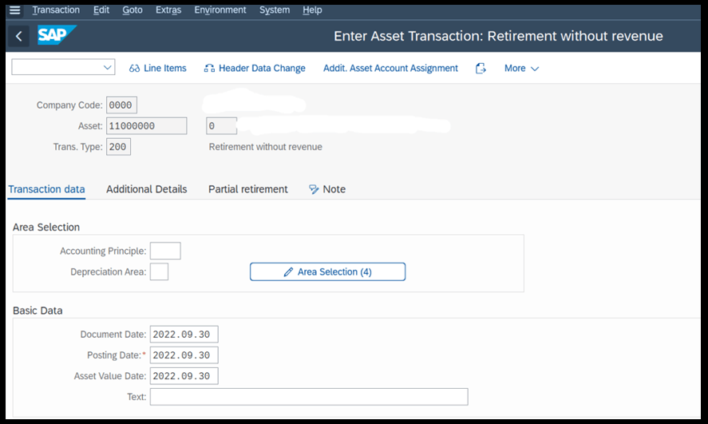Click the Posting Date field
The width and height of the screenshot is (708, 424).
point(184,355)
